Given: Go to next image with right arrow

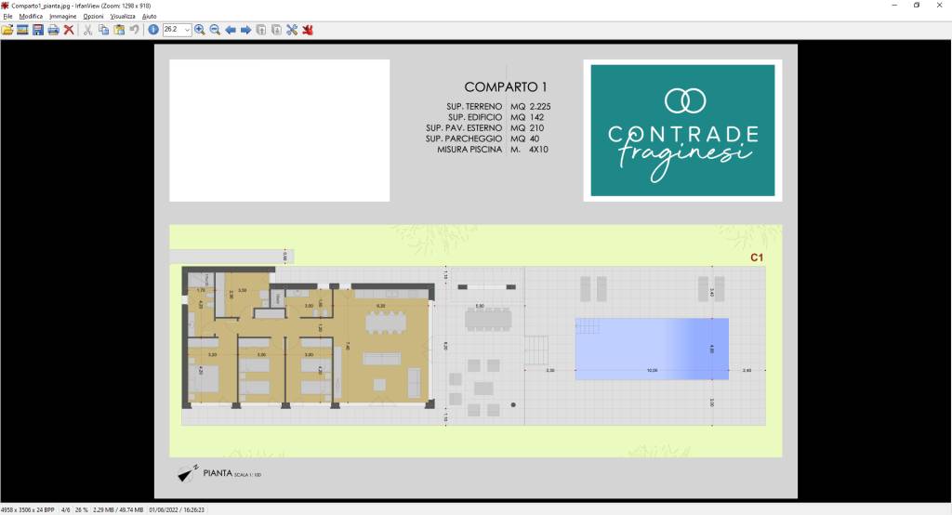Looking at the screenshot, I should tap(245, 30).
